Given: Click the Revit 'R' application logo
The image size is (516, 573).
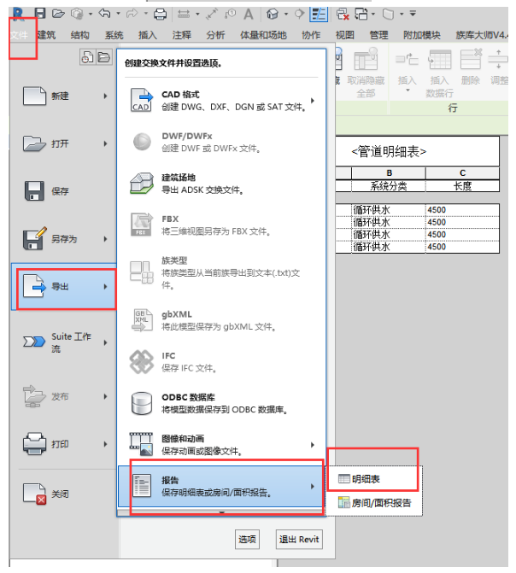Looking at the screenshot, I should point(18,14).
